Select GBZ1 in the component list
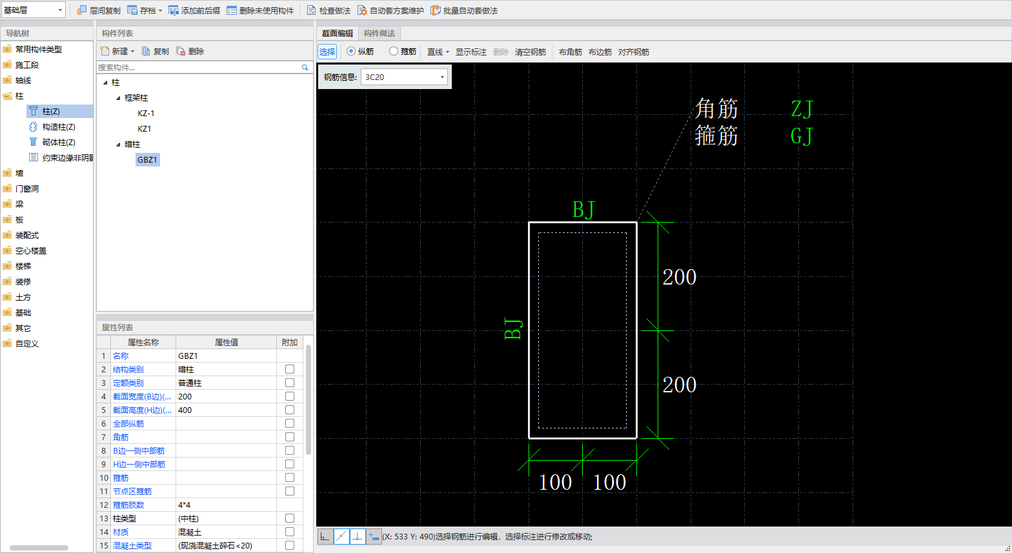 coord(147,159)
